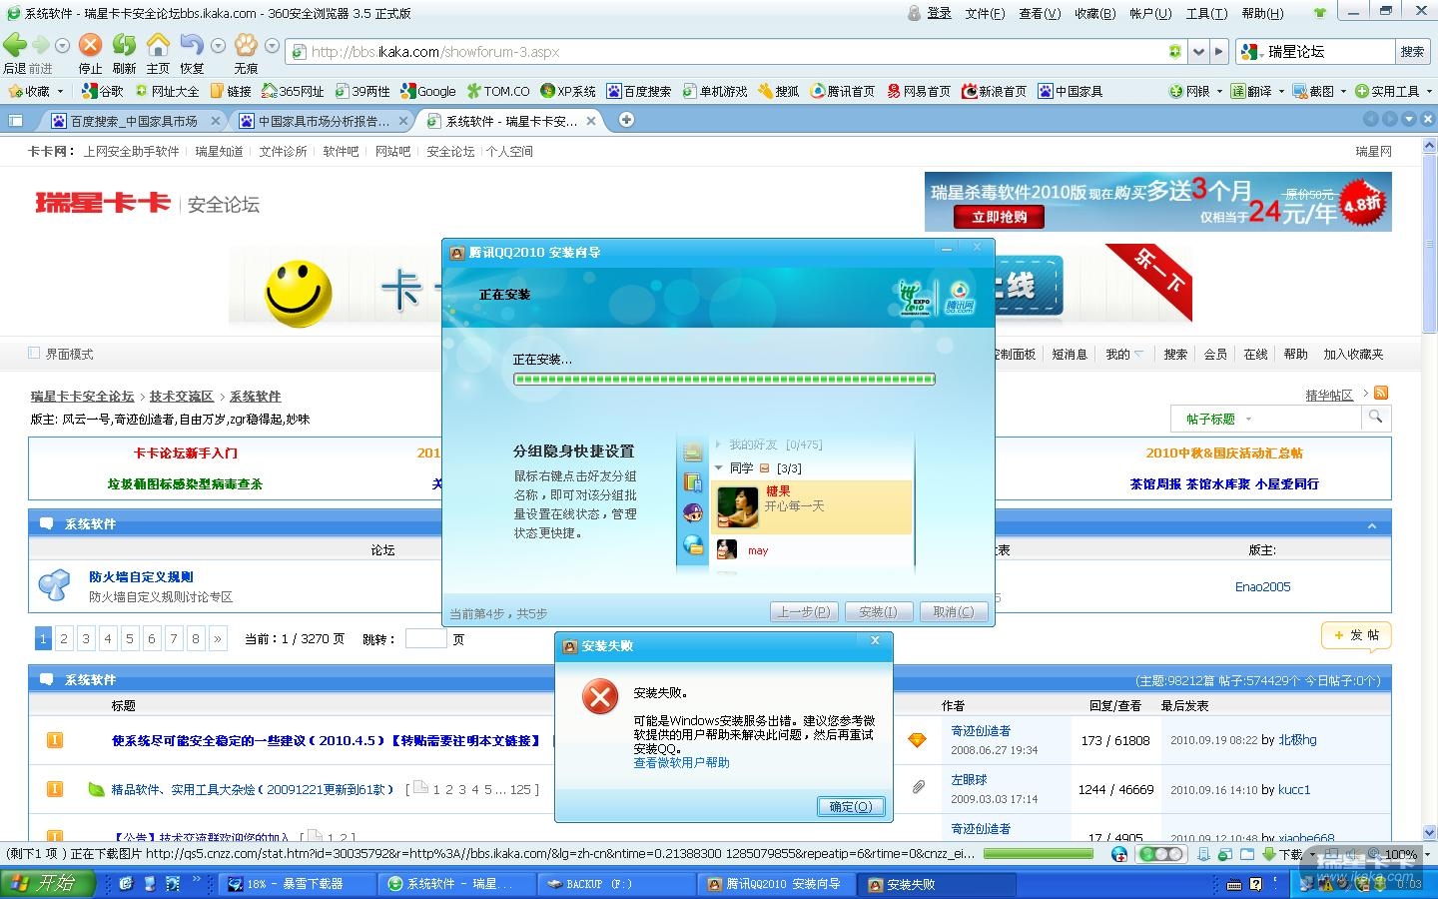Click the 搜索 button beside the search box
The image size is (1438, 899).
[x=1412, y=51]
